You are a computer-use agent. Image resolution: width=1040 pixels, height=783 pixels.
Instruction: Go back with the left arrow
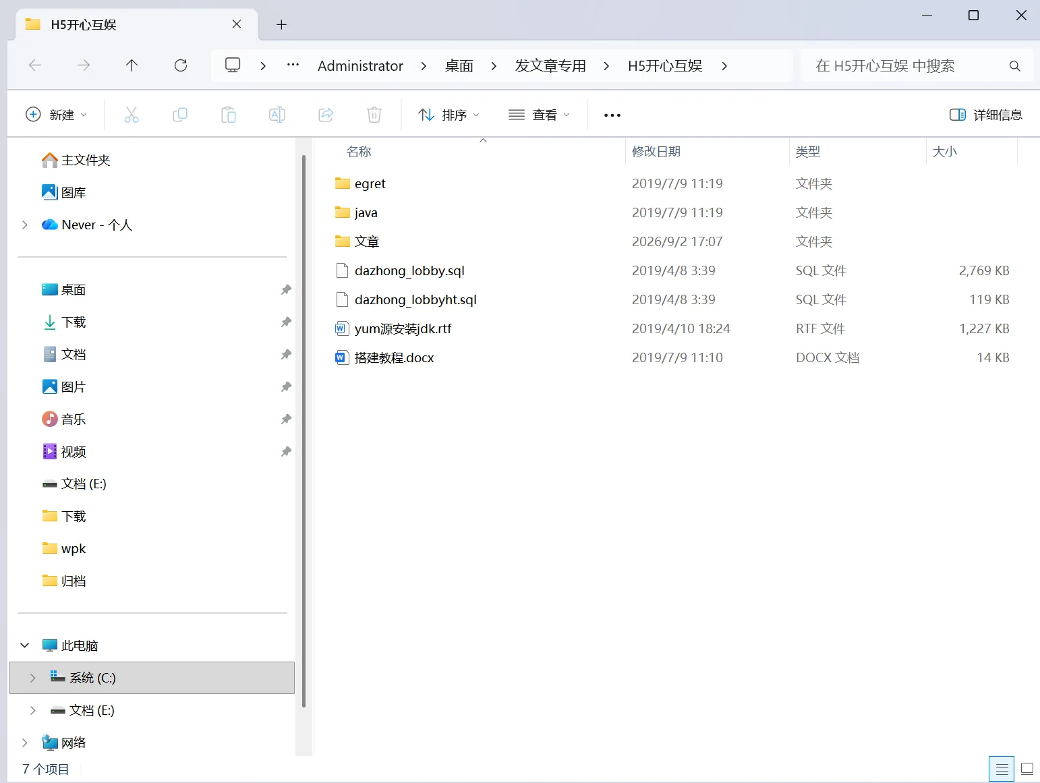(35, 65)
